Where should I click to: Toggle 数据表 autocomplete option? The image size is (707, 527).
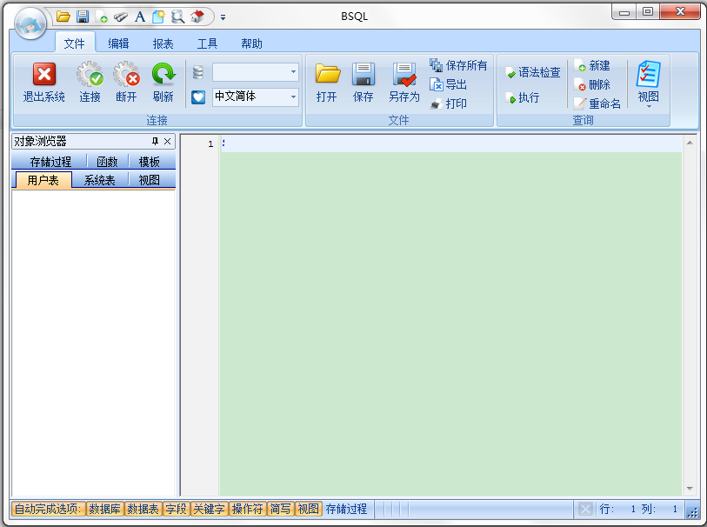143,510
